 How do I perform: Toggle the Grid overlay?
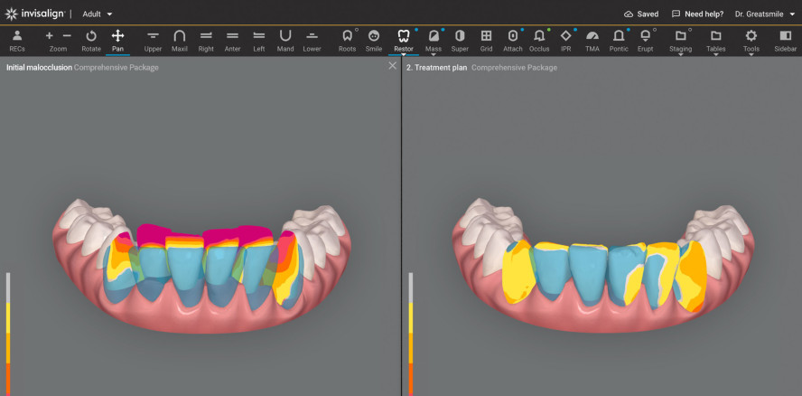(x=486, y=40)
